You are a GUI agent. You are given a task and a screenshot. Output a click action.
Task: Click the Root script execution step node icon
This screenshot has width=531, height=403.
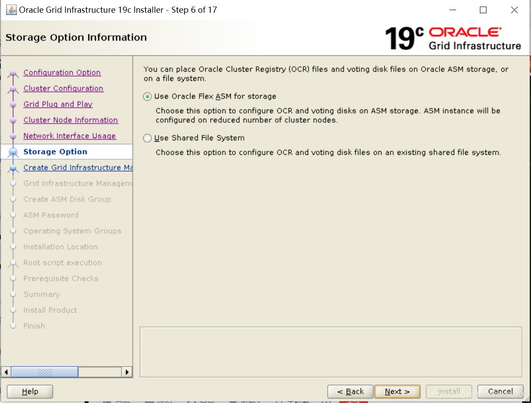(x=14, y=263)
